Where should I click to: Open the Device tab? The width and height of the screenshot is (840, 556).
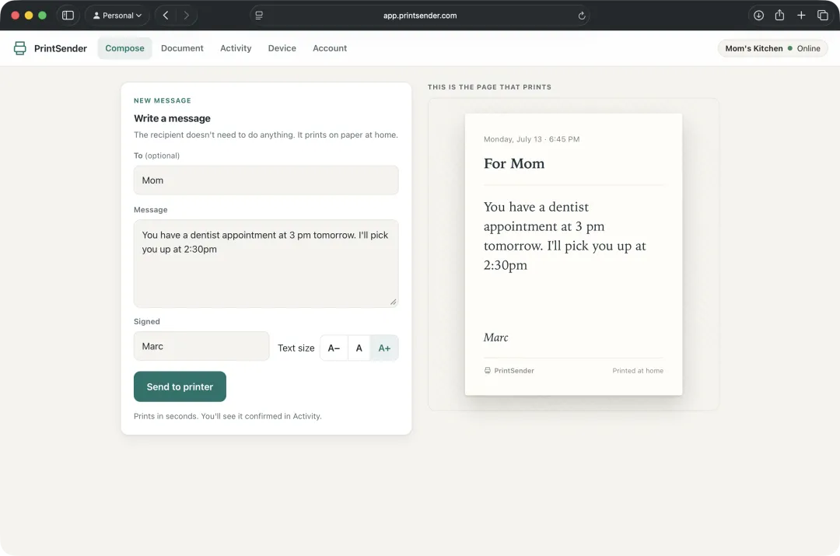(x=282, y=48)
